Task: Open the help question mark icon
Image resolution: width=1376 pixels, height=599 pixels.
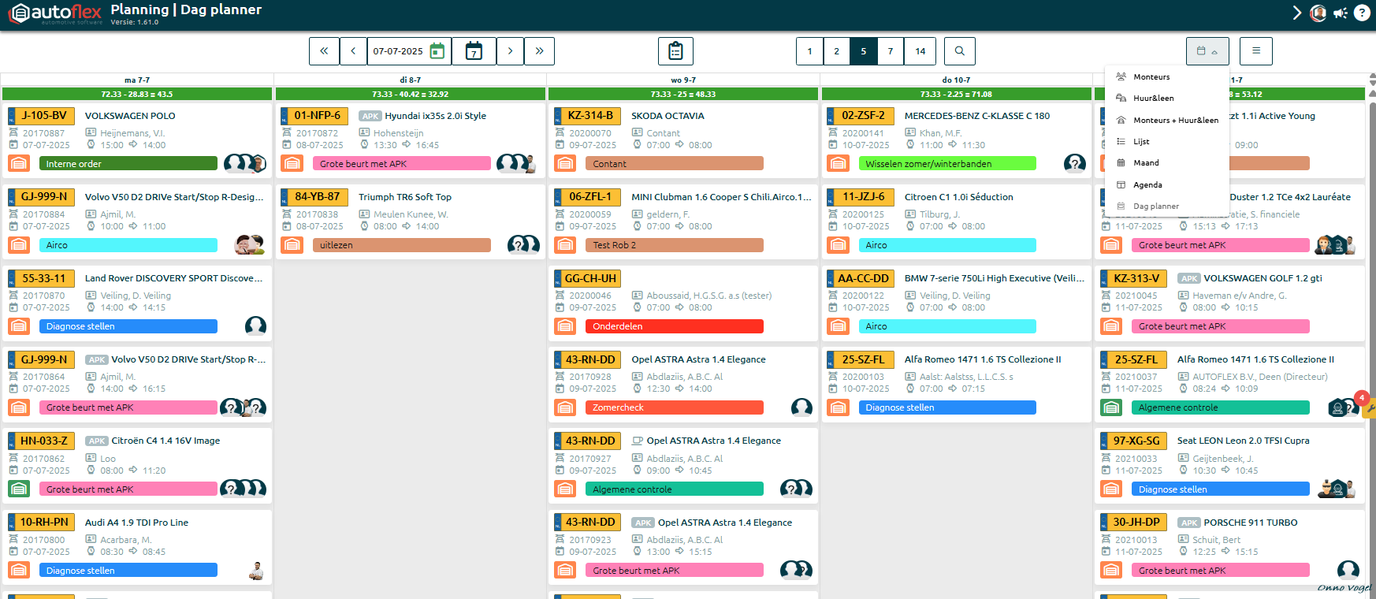Action: coord(1362,13)
